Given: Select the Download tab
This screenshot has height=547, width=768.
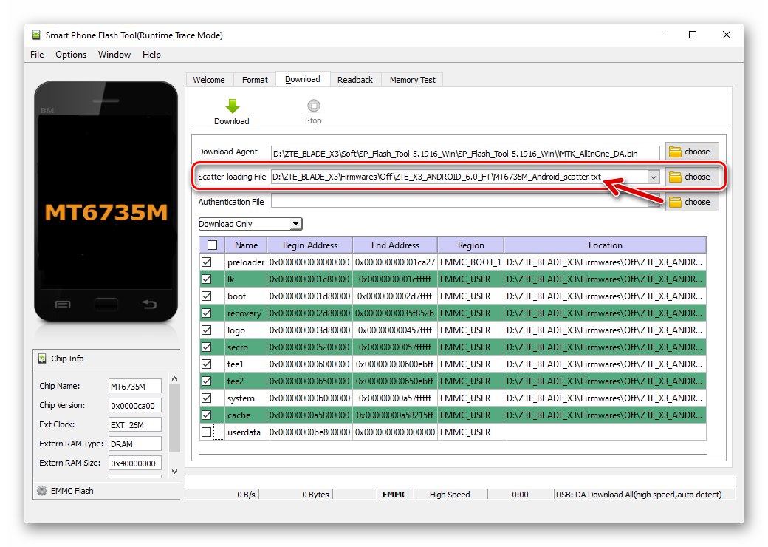Looking at the screenshot, I should pyautogui.click(x=303, y=79).
